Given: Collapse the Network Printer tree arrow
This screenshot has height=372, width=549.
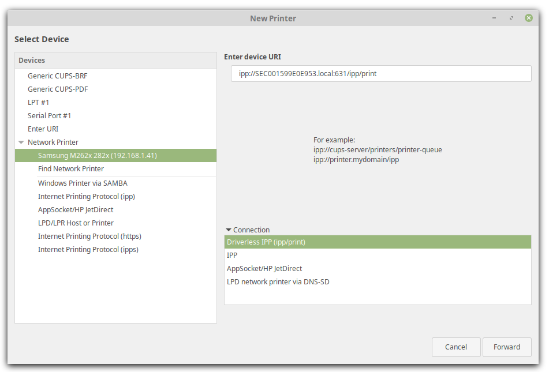Looking at the screenshot, I should (x=21, y=142).
